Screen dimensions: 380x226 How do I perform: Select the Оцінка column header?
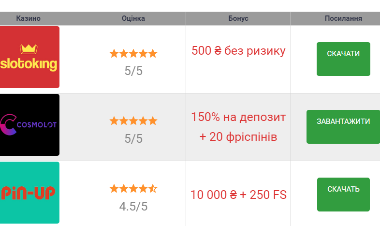pyautogui.click(x=133, y=18)
